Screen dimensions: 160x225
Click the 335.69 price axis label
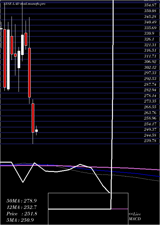click(150, 28)
